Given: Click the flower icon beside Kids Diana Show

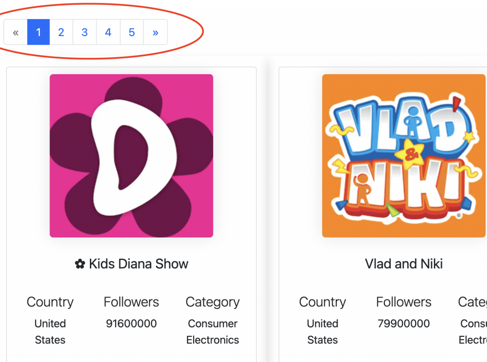Looking at the screenshot, I should click(x=80, y=264).
